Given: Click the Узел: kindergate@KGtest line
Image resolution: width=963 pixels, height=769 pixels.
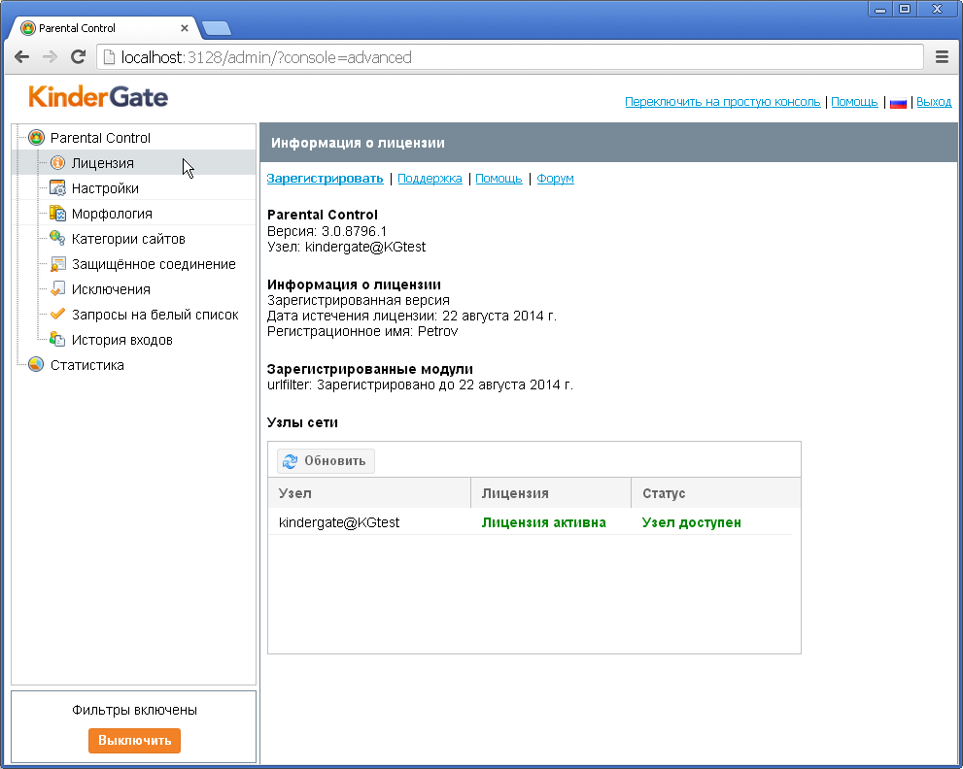Looking at the screenshot, I should click(346, 247).
